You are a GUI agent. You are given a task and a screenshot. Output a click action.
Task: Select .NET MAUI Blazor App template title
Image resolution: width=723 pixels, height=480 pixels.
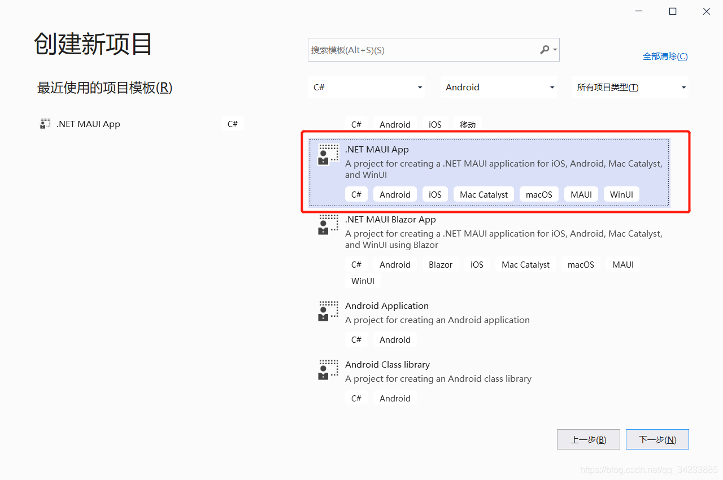[x=390, y=219]
